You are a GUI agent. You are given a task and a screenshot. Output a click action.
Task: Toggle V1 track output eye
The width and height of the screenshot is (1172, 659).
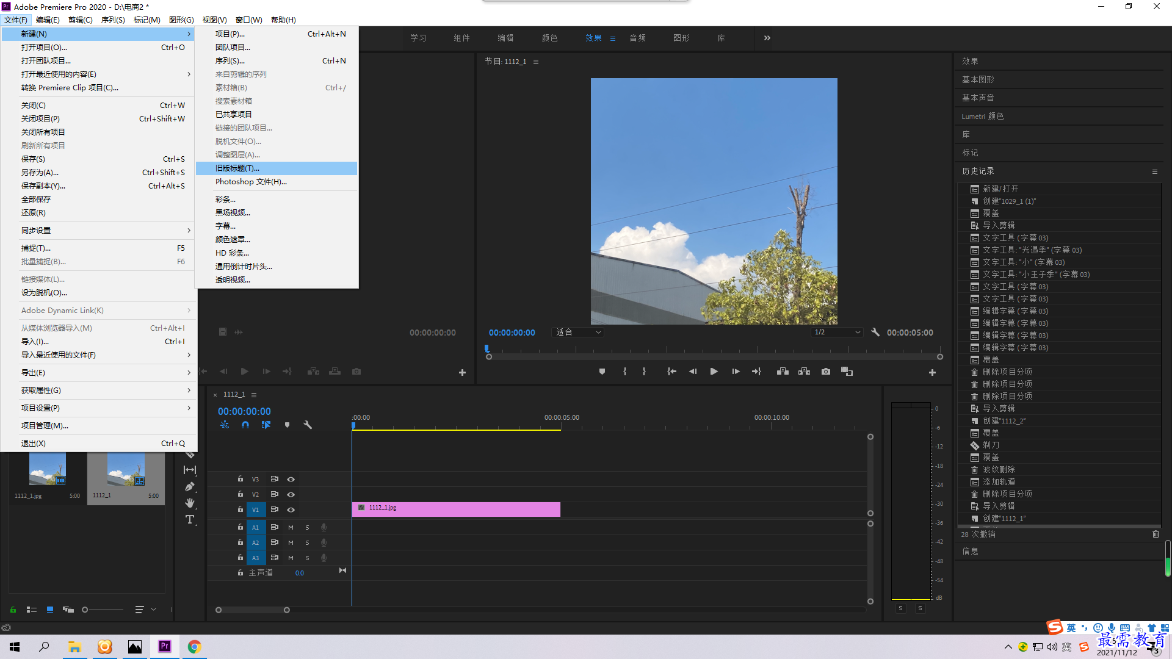pos(291,510)
